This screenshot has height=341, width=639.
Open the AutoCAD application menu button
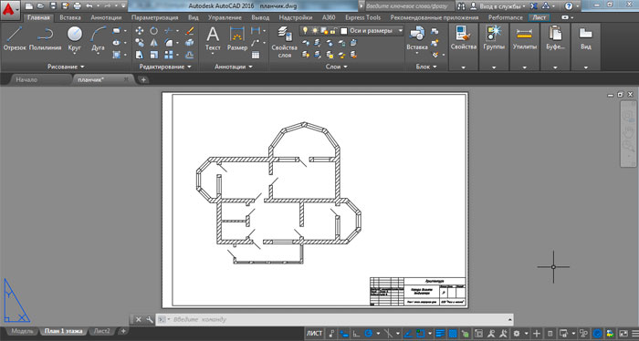point(10,9)
